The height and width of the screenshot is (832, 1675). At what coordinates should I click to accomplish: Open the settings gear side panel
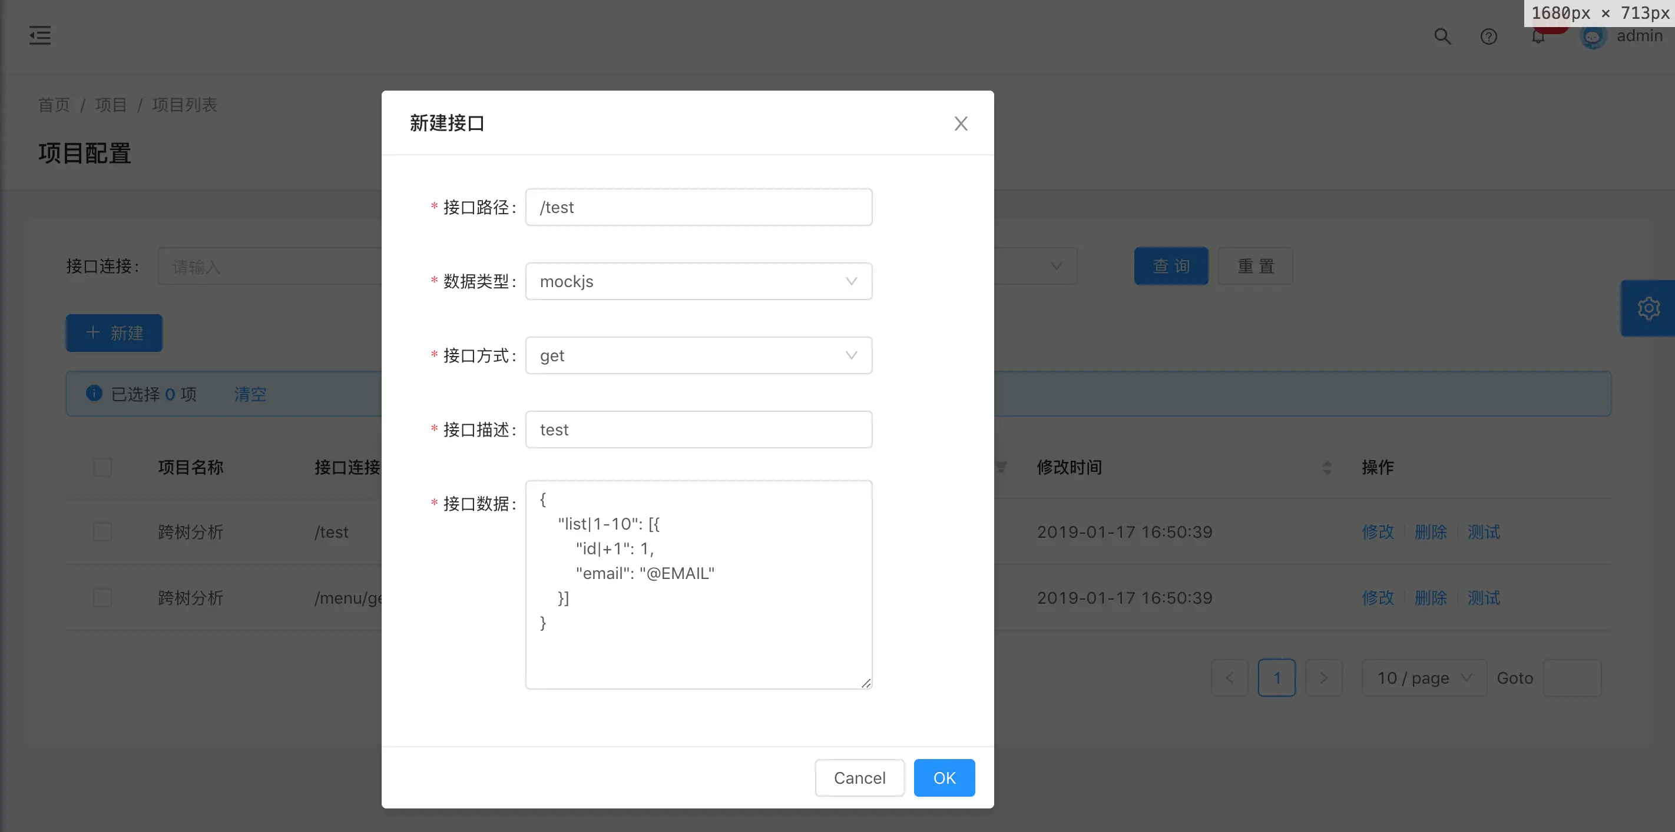click(1648, 308)
